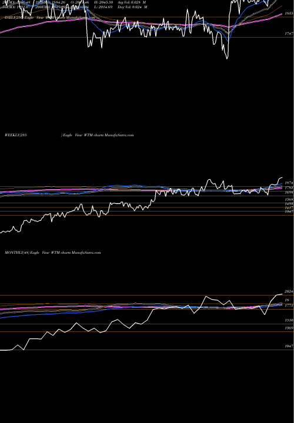Click the 1874 price label on weekly chart
This screenshot has width=294, height=423.
coord(289,183)
